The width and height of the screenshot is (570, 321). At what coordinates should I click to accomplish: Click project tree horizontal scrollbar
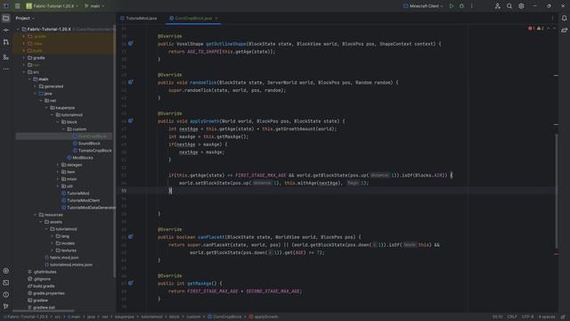coord(43,311)
